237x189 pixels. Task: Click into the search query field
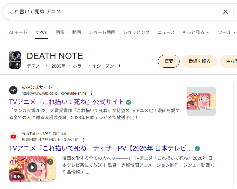click(x=113, y=12)
